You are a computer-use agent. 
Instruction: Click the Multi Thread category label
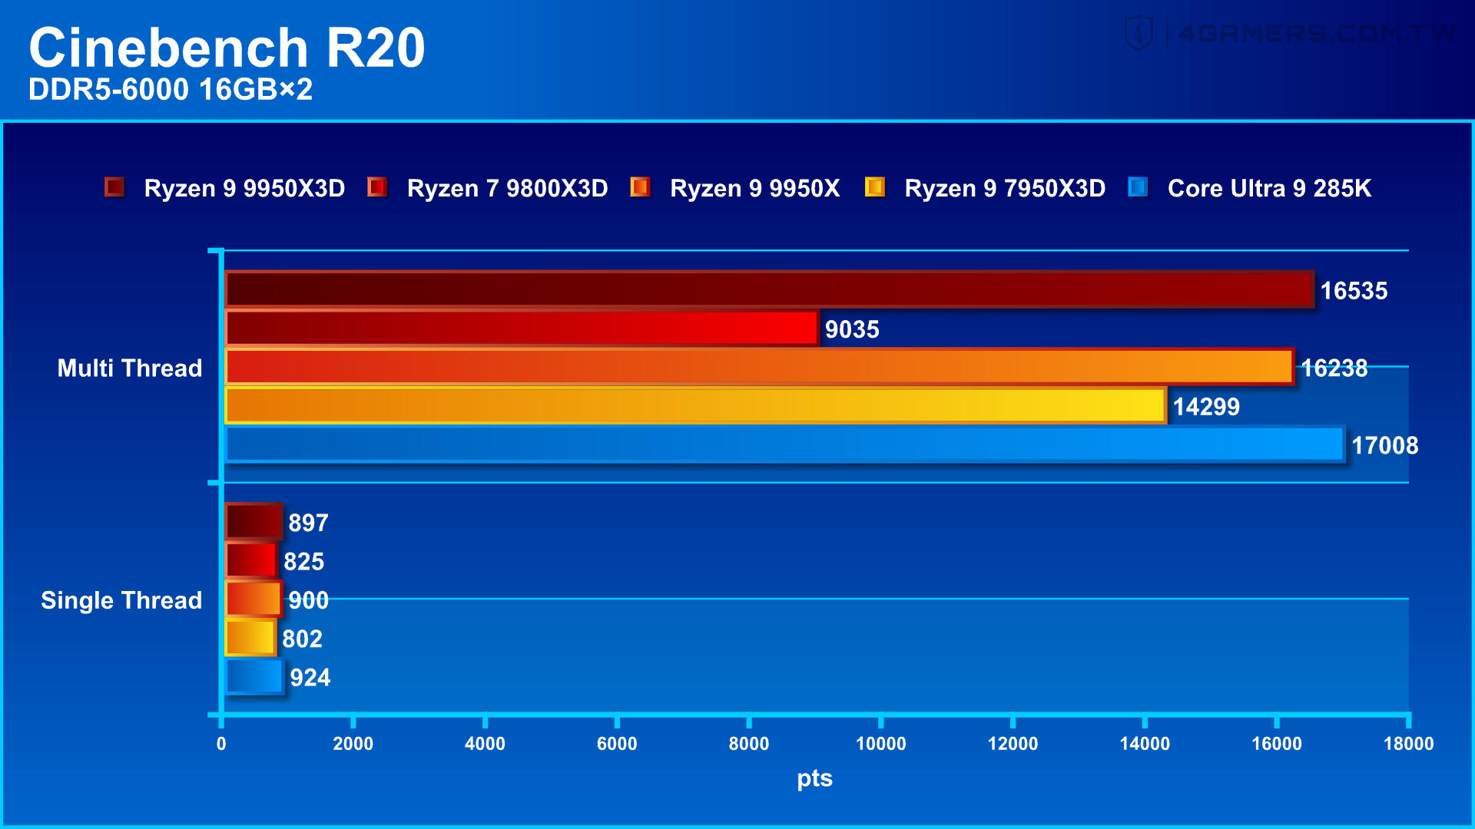point(130,368)
